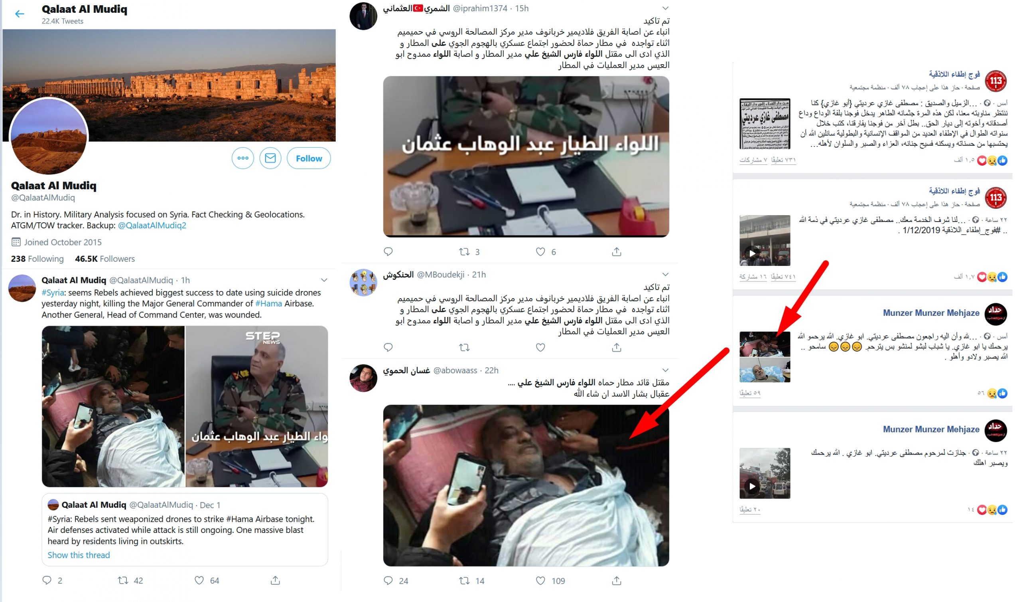The height and width of the screenshot is (602, 1021).
Task: Retweet the iprahim1374 tweet showing 3 retweets
Action: pyautogui.click(x=464, y=252)
